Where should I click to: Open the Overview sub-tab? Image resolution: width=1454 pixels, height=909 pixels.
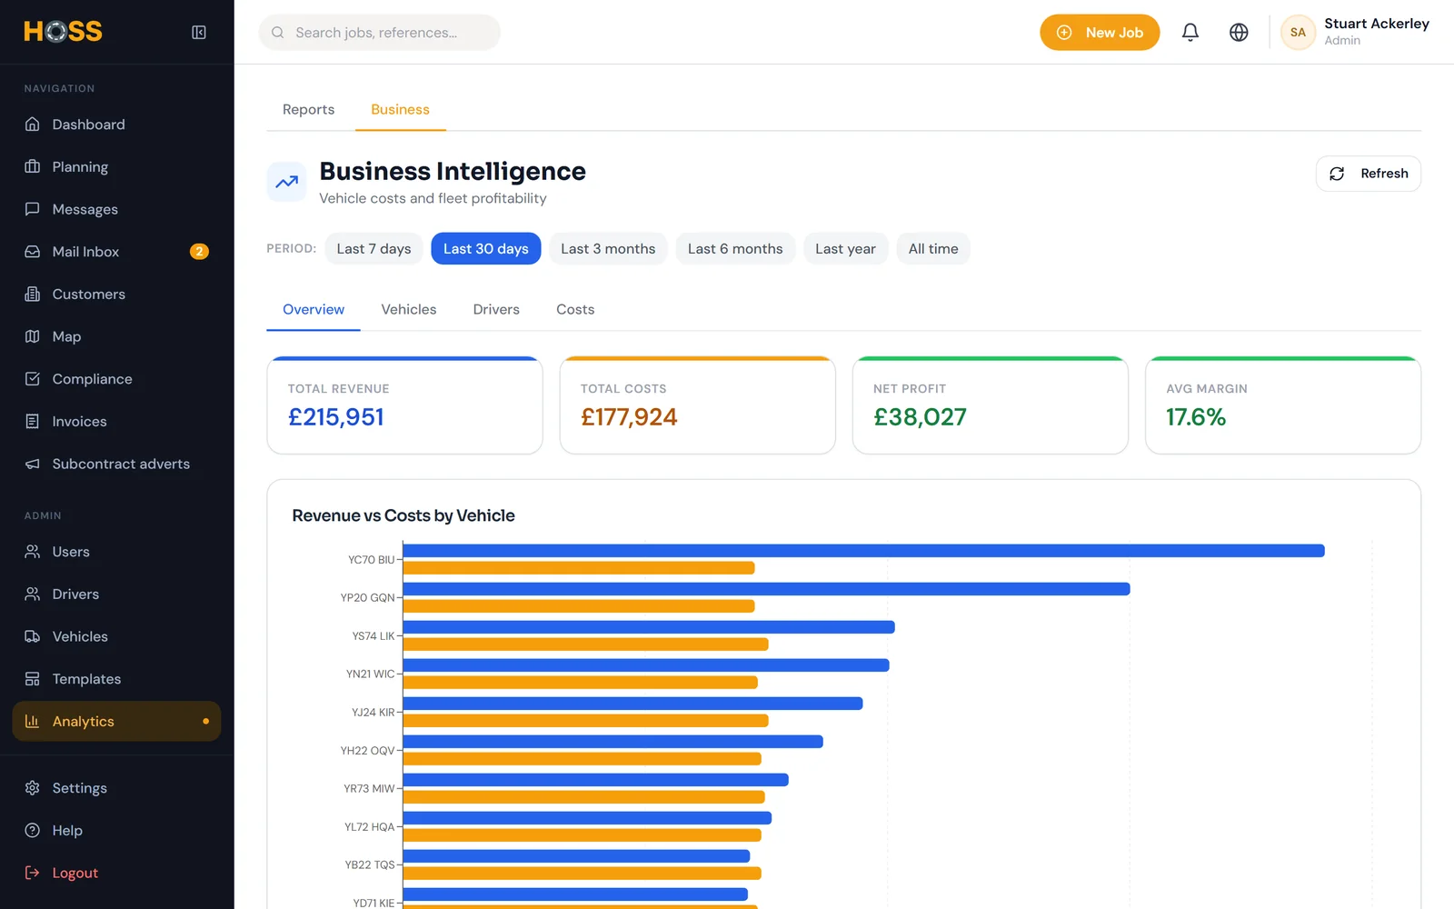click(x=314, y=309)
